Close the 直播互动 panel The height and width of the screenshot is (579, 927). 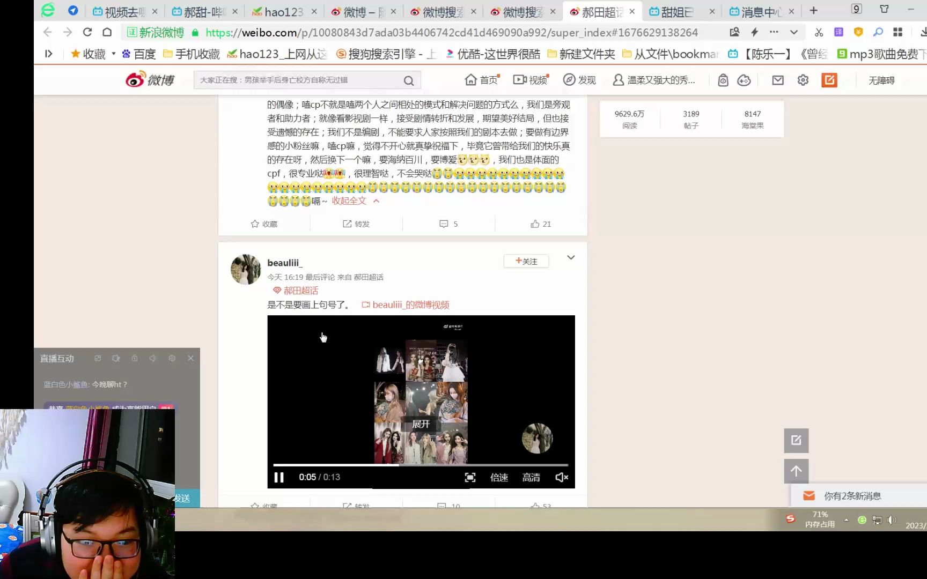(x=190, y=358)
